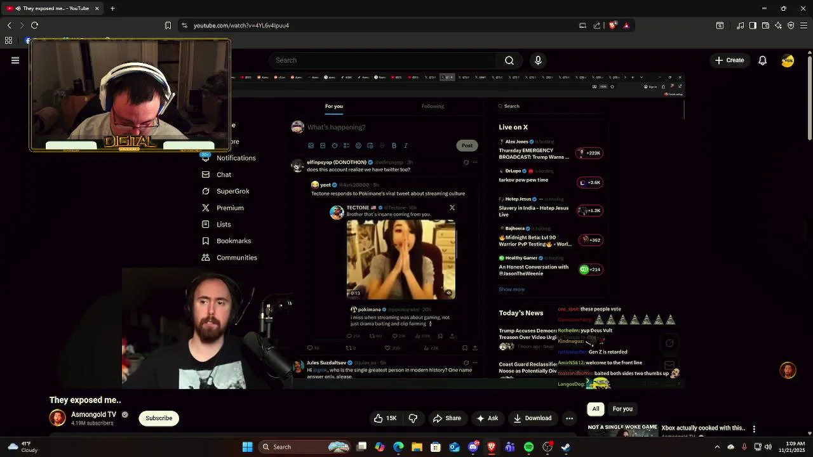Open the browser main hamburger menu
This screenshot has height=457, width=813.
[x=803, y=25]
